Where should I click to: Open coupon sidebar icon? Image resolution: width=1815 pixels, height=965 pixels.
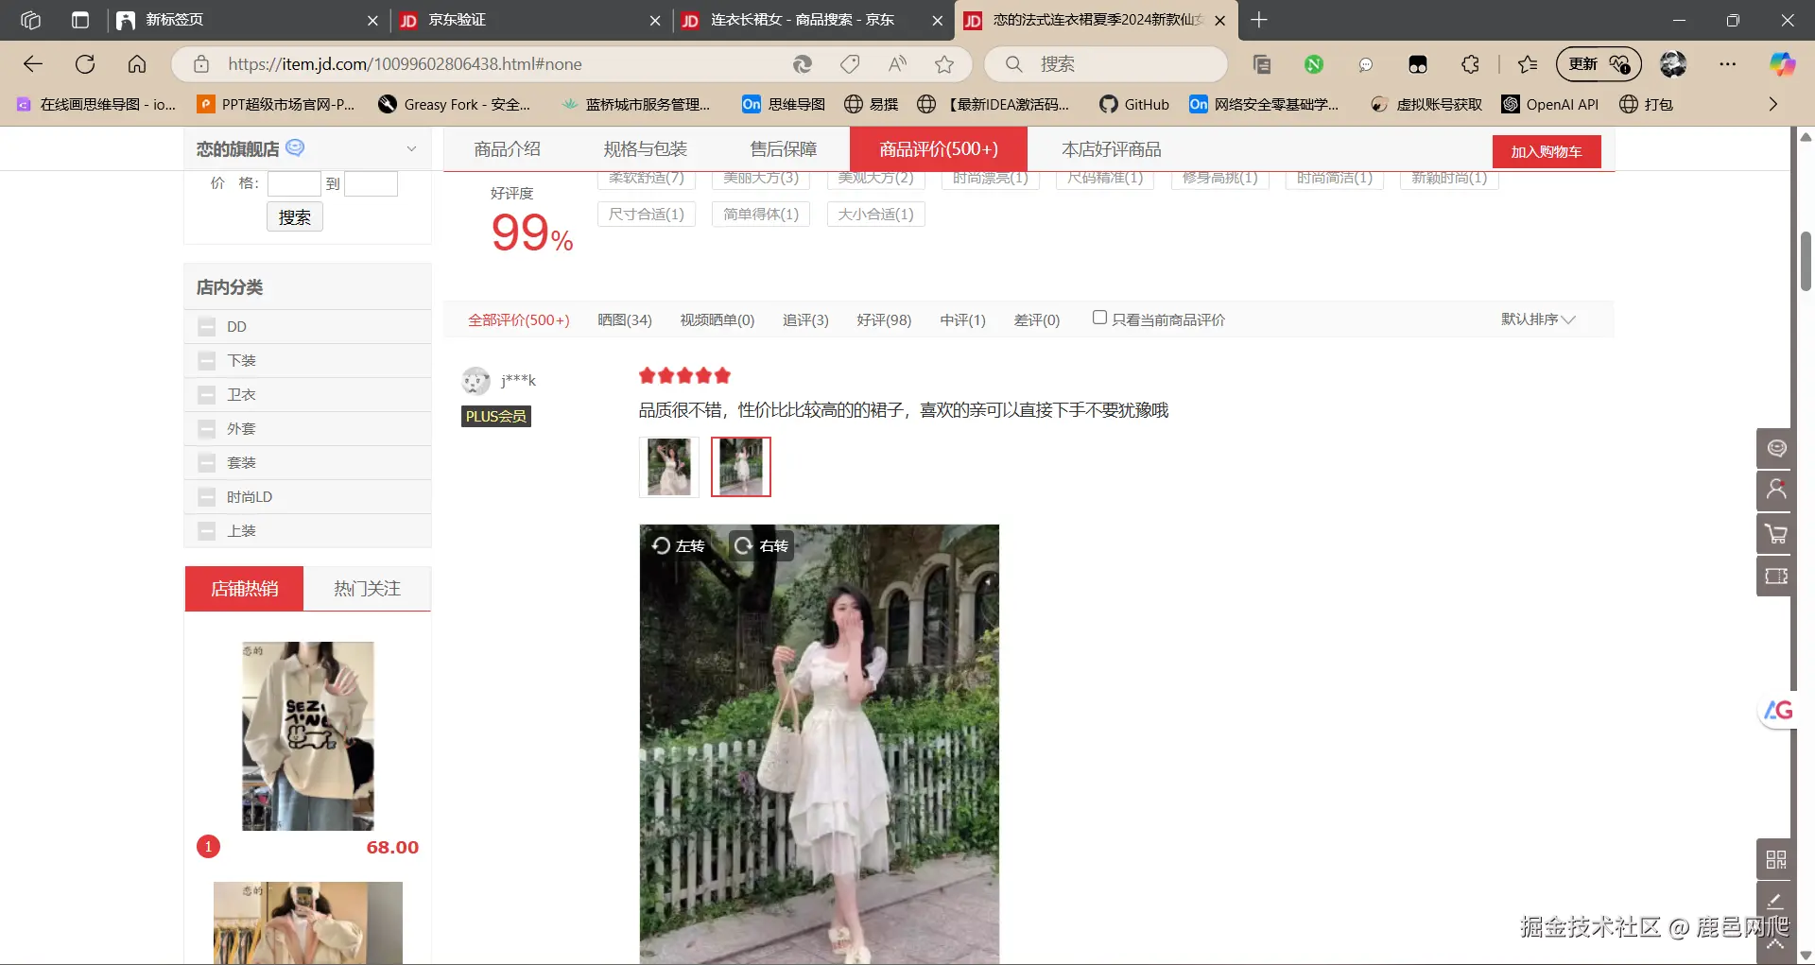[1776, 576]
